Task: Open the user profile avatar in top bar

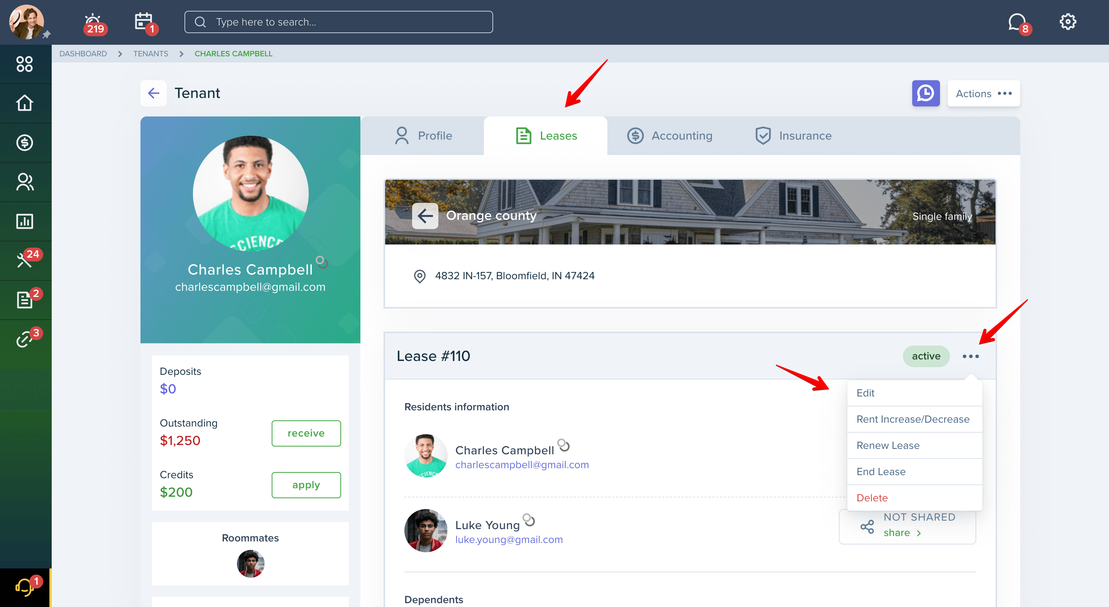Action: click(x=27, y=22)
